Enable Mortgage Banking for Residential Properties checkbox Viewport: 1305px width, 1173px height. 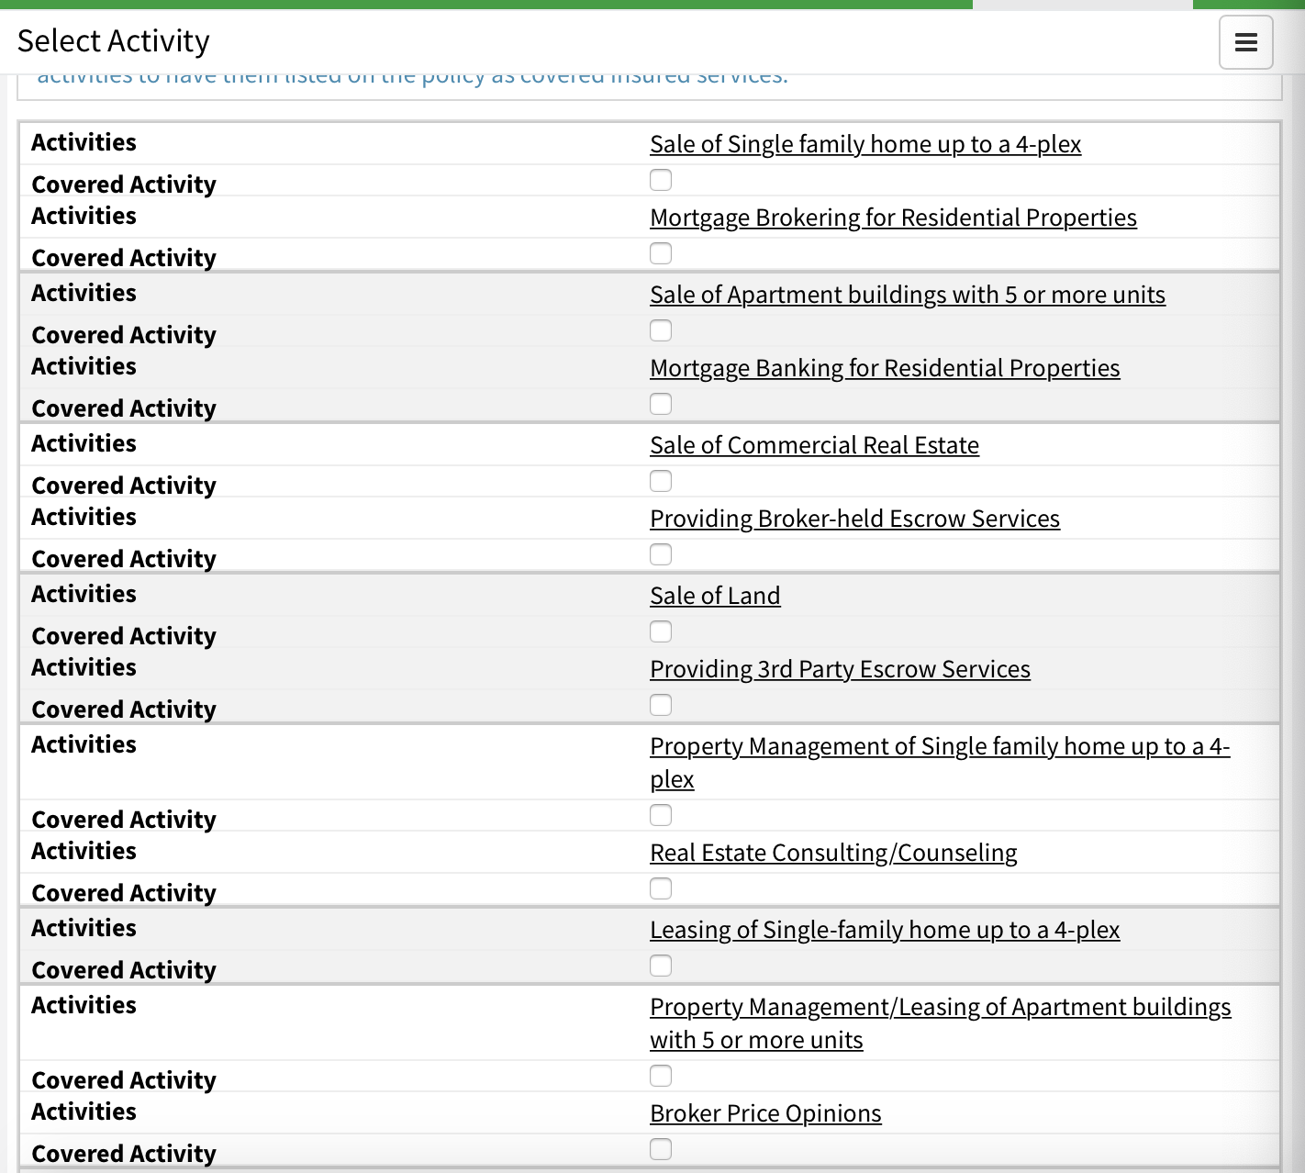[x=661, y=404]
